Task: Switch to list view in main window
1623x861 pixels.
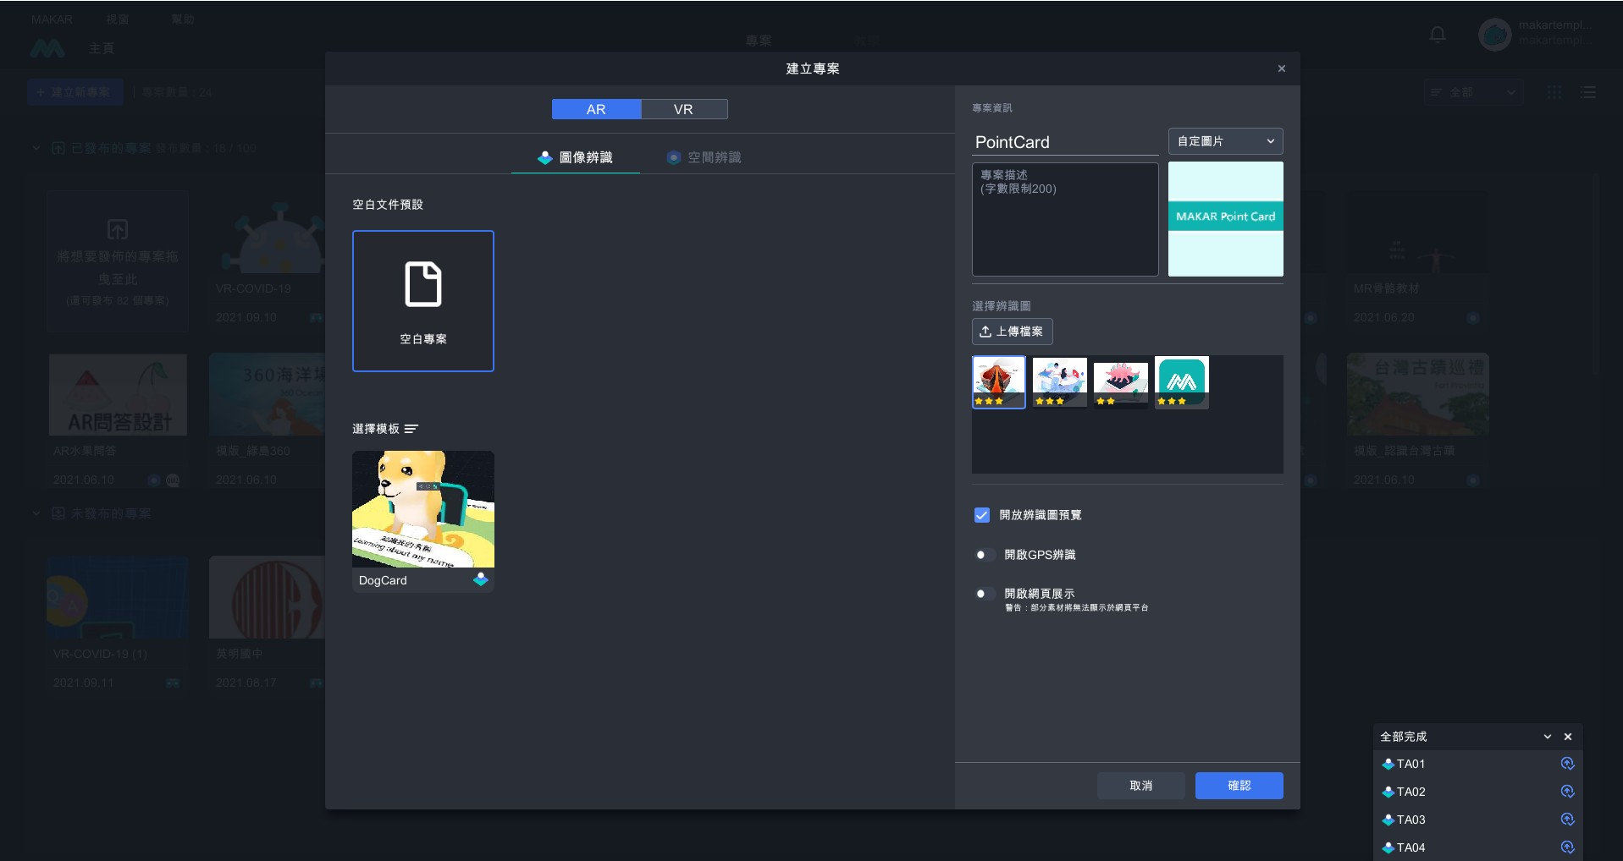Action: (x=1588, y=92)
